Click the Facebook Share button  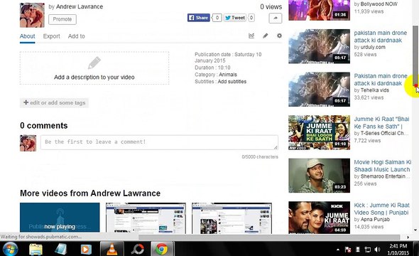click(x=199, y=18)
